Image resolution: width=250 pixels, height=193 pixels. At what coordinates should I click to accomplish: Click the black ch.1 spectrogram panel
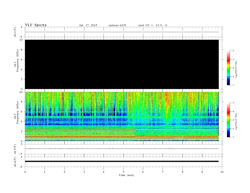122,64
